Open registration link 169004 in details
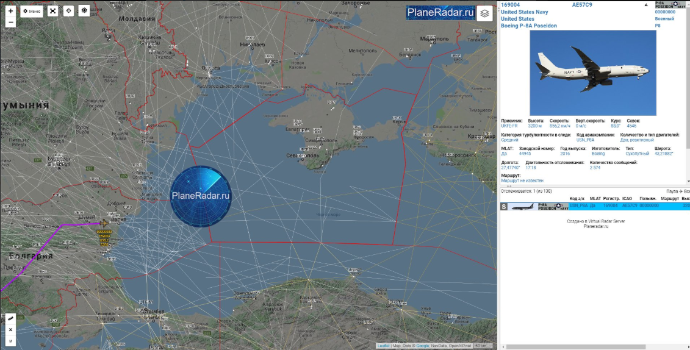The width and height of the screenshot is (690, 350). point(511,5)
